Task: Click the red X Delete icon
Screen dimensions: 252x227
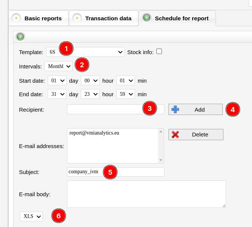Action: click(x=175, y=135)
